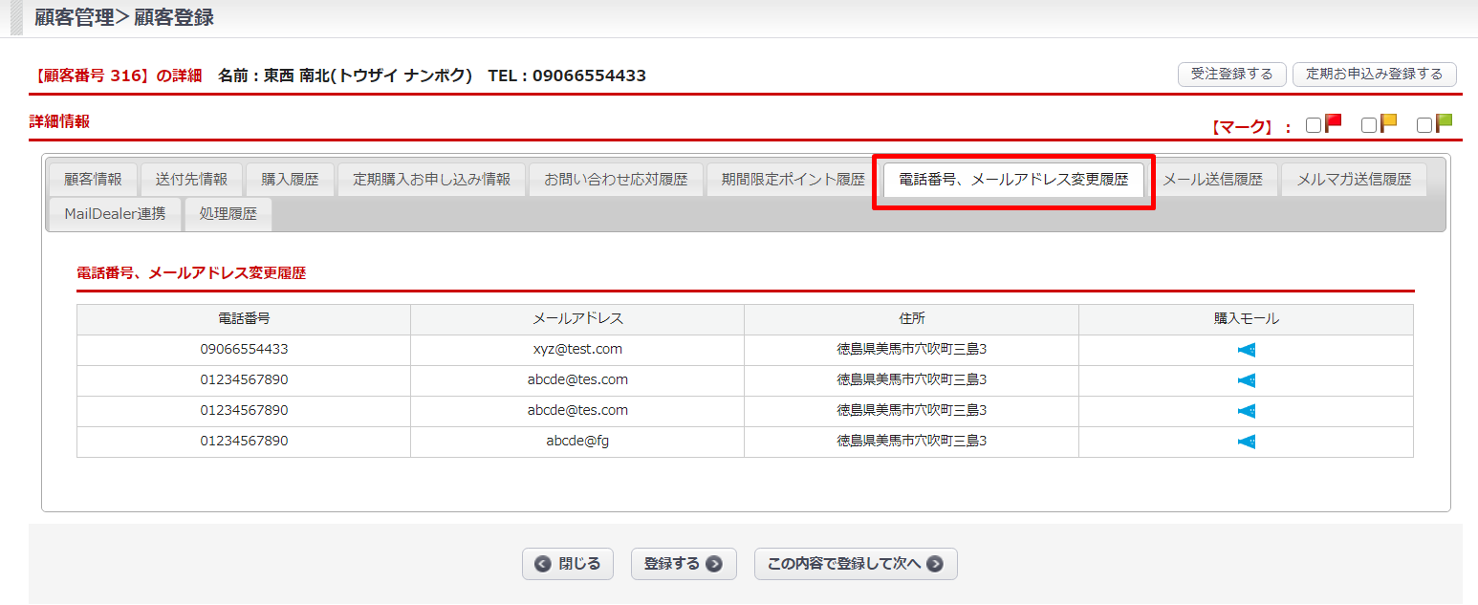Switch to 送付先情報 tab
This screenshot has width=1478, height=605.
point(191,180)
